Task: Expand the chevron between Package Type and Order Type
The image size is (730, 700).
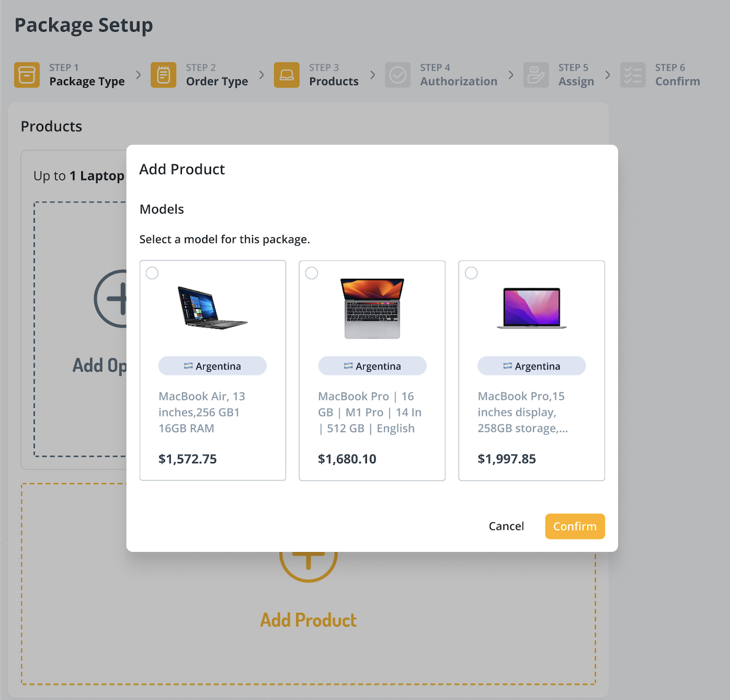Action: [x=138, y=75]
